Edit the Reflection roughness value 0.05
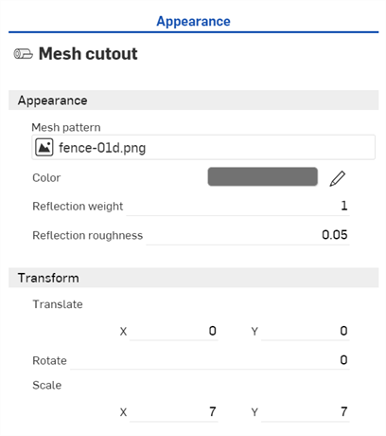Image resolution: width=386 pixels, height=436 pixels. click(x=248, y=235)
